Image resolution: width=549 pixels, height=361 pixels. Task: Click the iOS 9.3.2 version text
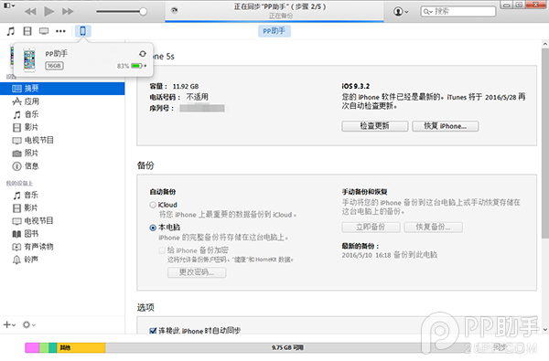coord(356,87)
